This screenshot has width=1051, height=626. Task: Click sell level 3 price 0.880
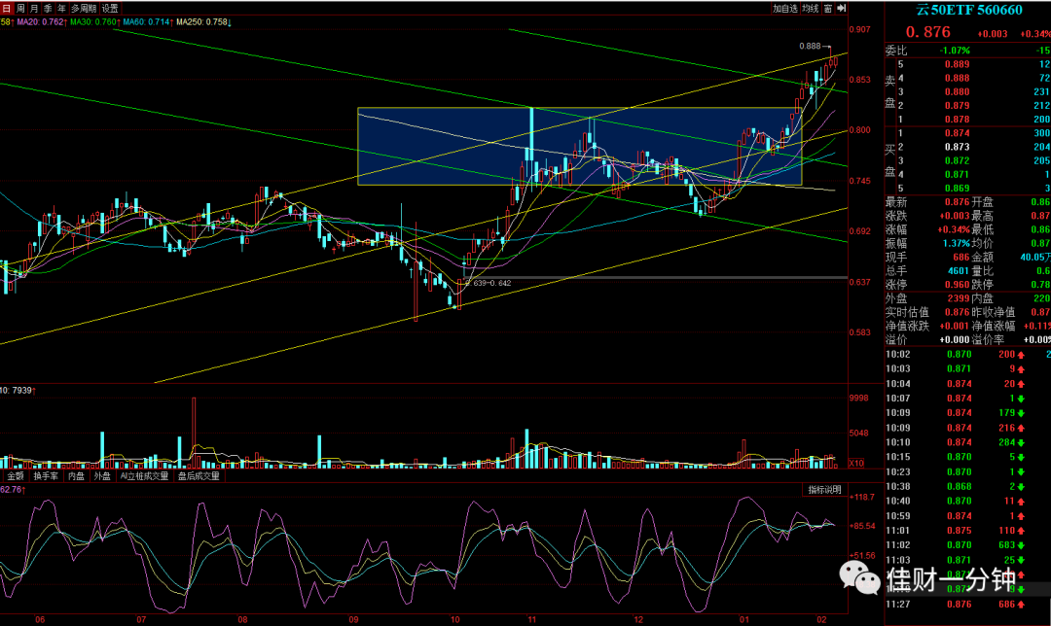(x=958, y=91)
